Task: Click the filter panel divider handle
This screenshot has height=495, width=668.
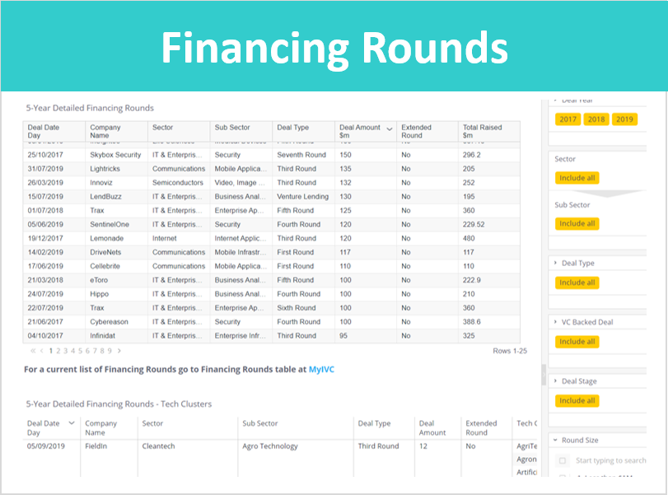Action: (544, 376)
